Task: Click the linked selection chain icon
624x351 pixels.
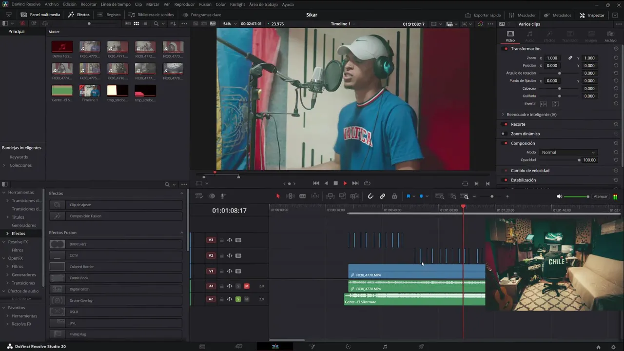Action: [x=382, y=196]
